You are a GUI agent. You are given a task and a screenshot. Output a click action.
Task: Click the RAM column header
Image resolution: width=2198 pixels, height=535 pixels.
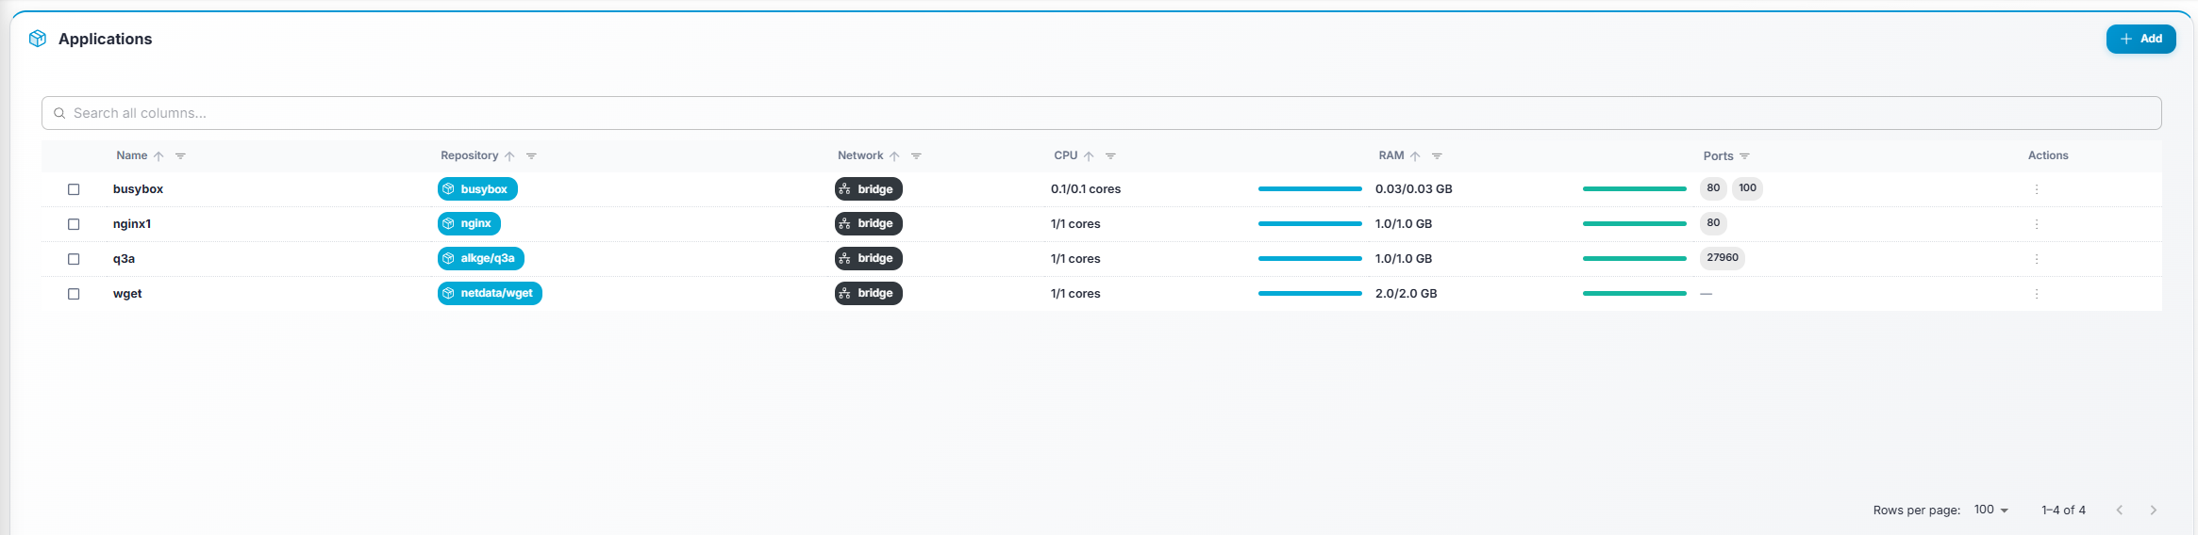[1391, 155]
